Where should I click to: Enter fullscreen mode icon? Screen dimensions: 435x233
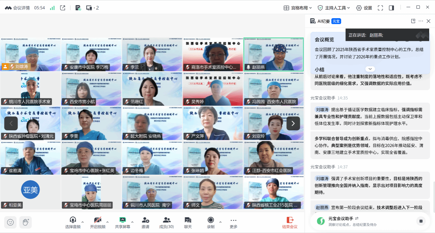click(x=380, y=8)
